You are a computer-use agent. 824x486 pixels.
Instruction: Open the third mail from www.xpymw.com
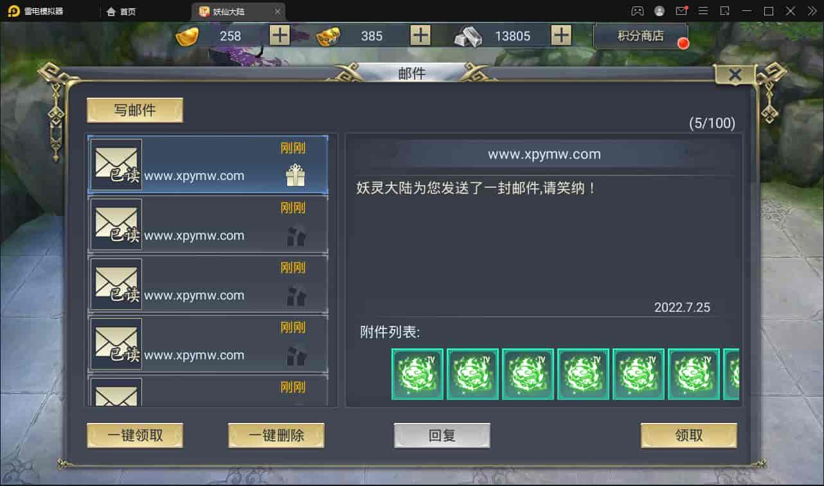(x=208, y=284)
